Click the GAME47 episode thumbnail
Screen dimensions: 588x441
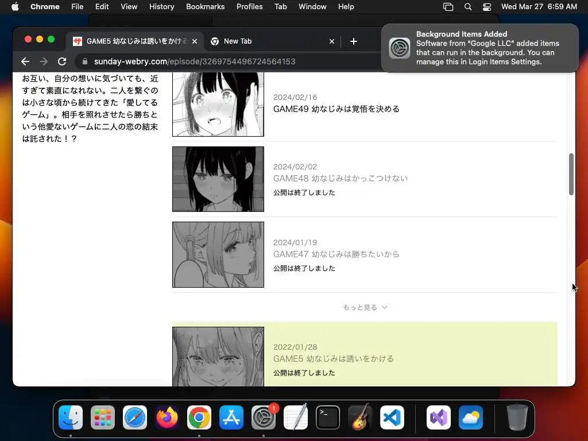[x=218, y=254]
